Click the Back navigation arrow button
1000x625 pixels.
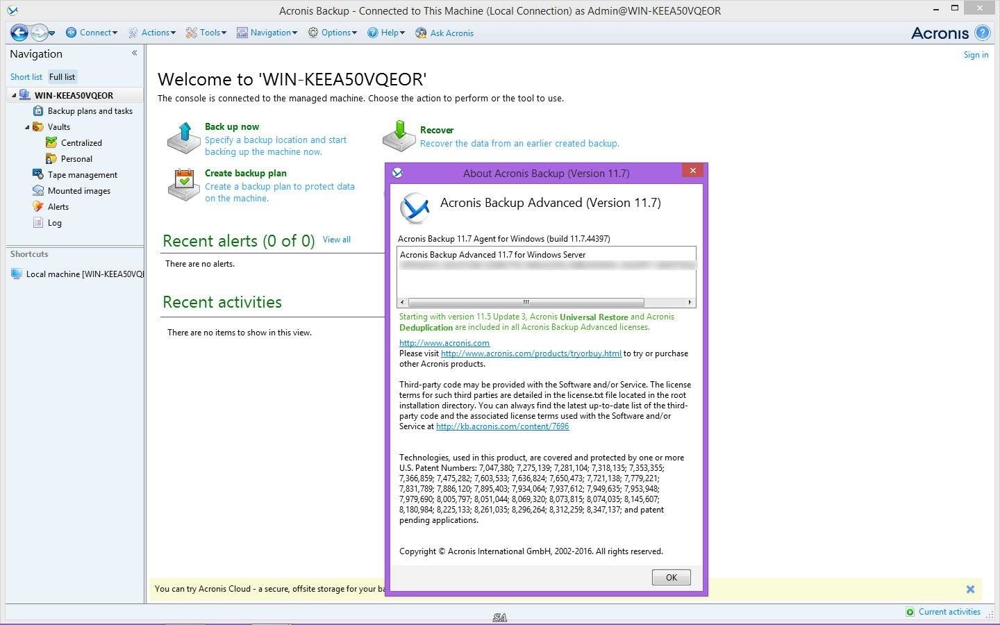pos(19,33)
